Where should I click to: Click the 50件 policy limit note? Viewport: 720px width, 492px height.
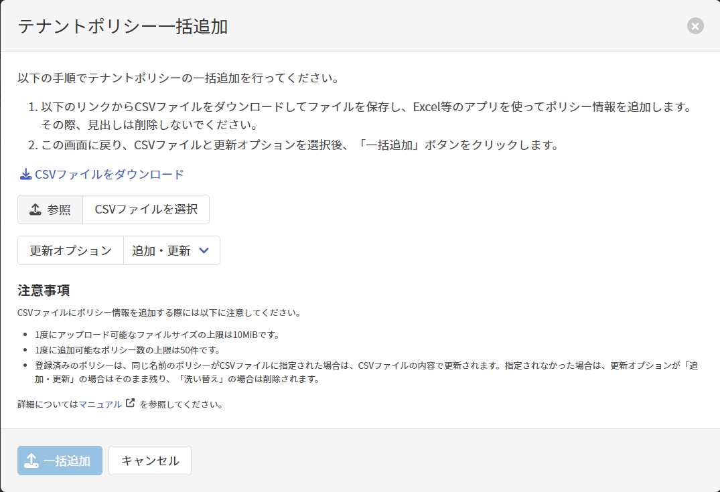click(x=127, y=350)
